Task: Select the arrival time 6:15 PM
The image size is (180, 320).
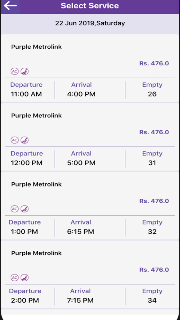Action: coord(80,232)
